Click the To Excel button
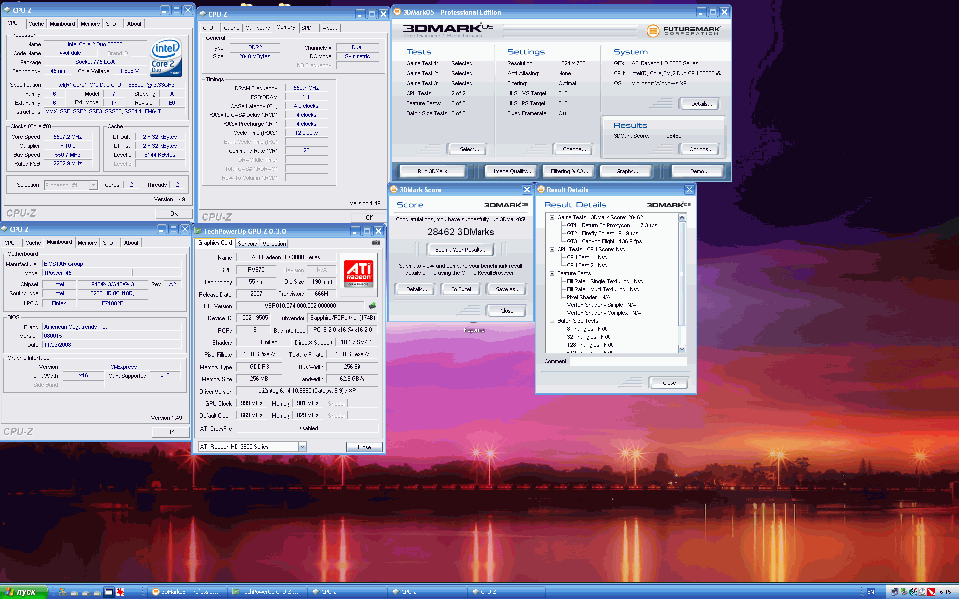 click(x=461, y=289)
